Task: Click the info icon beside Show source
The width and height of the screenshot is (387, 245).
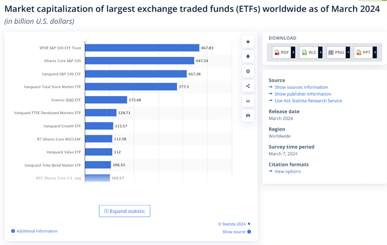Action: (x=249, y=232)
